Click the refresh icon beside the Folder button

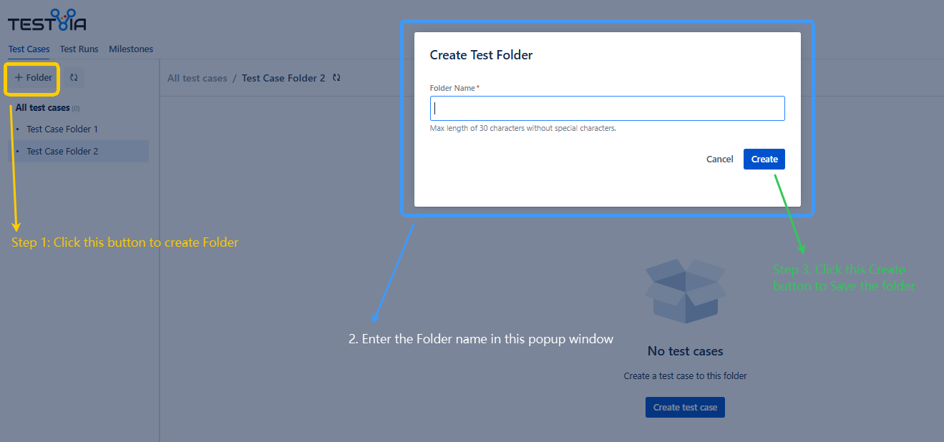point(74,77)
